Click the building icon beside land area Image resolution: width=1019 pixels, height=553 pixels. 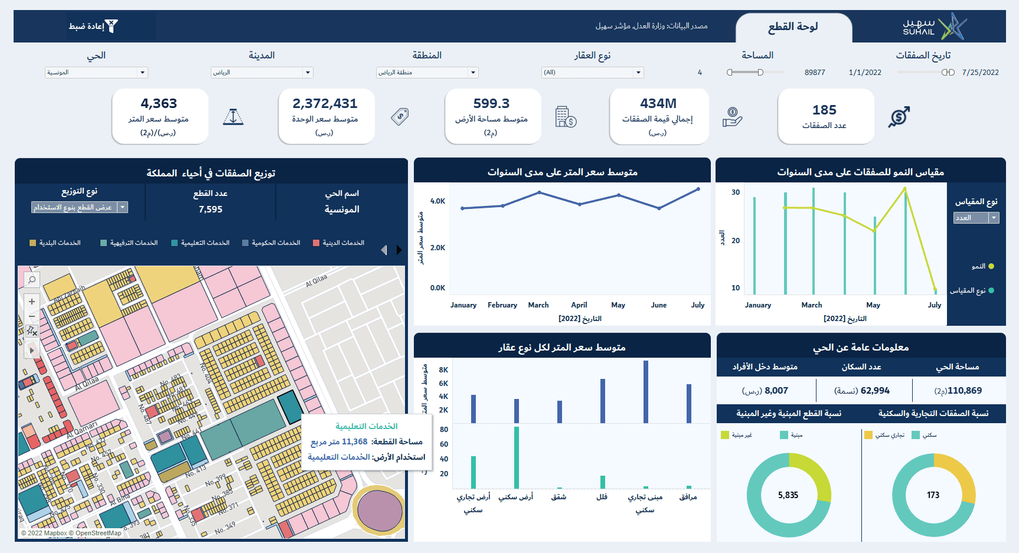click(565, 117)
